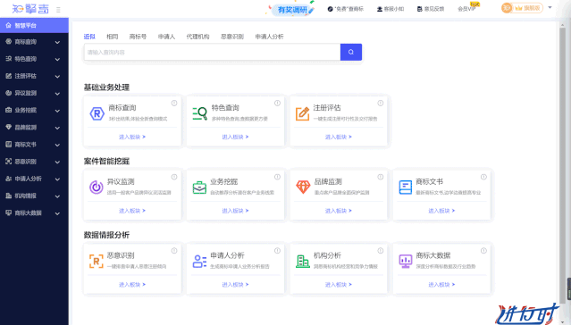Switch to the 申请人分析 search tab

pyautogui.click(x=269, y=37)
